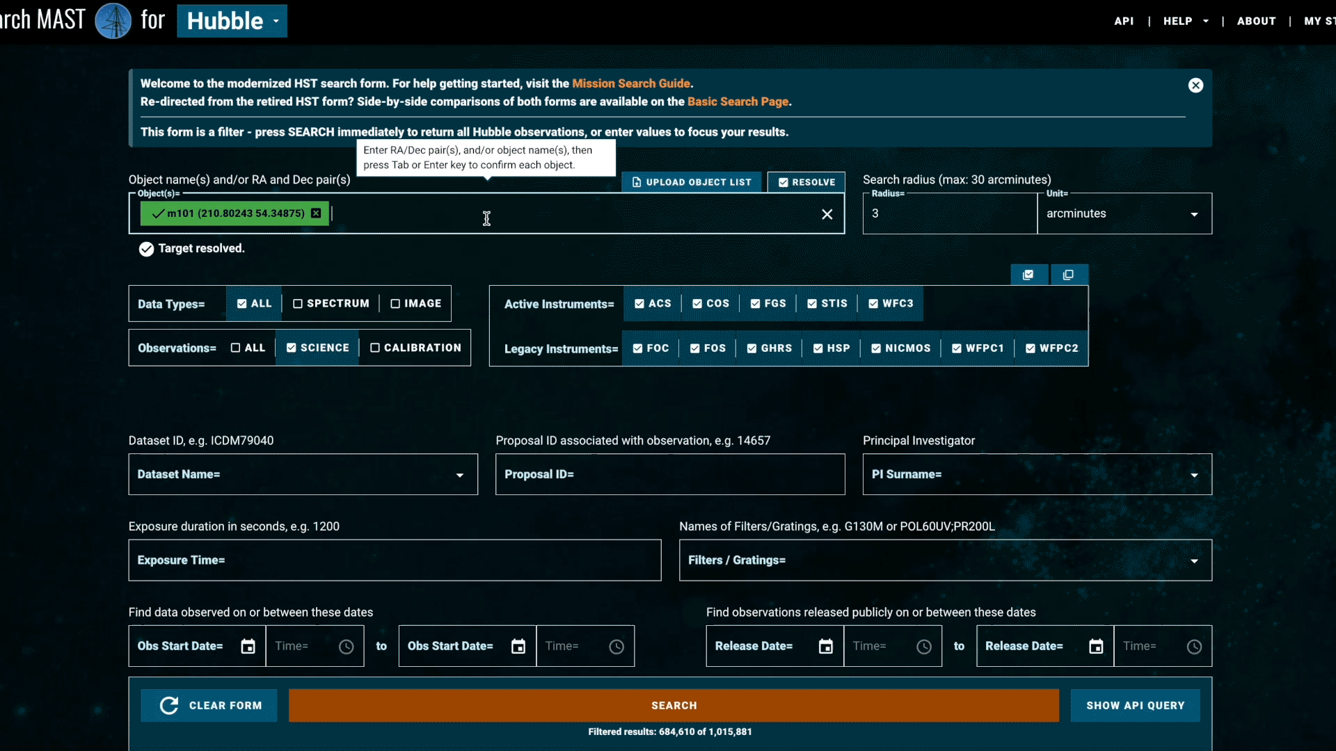
Task: Open calendar for first Obs Start Date
Action: (x=248, y=647)
